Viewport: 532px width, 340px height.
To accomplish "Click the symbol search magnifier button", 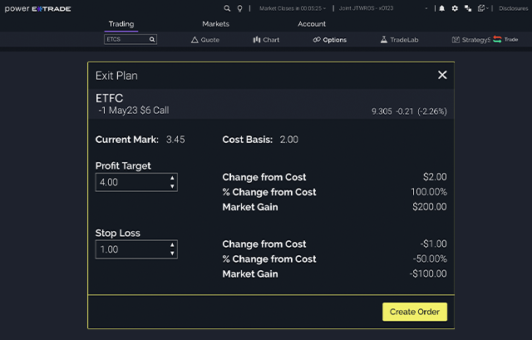I will pyautogui.click(x=152, y=39).
